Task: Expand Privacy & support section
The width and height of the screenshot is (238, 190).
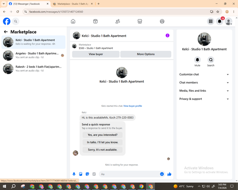Action: (204, 99)
